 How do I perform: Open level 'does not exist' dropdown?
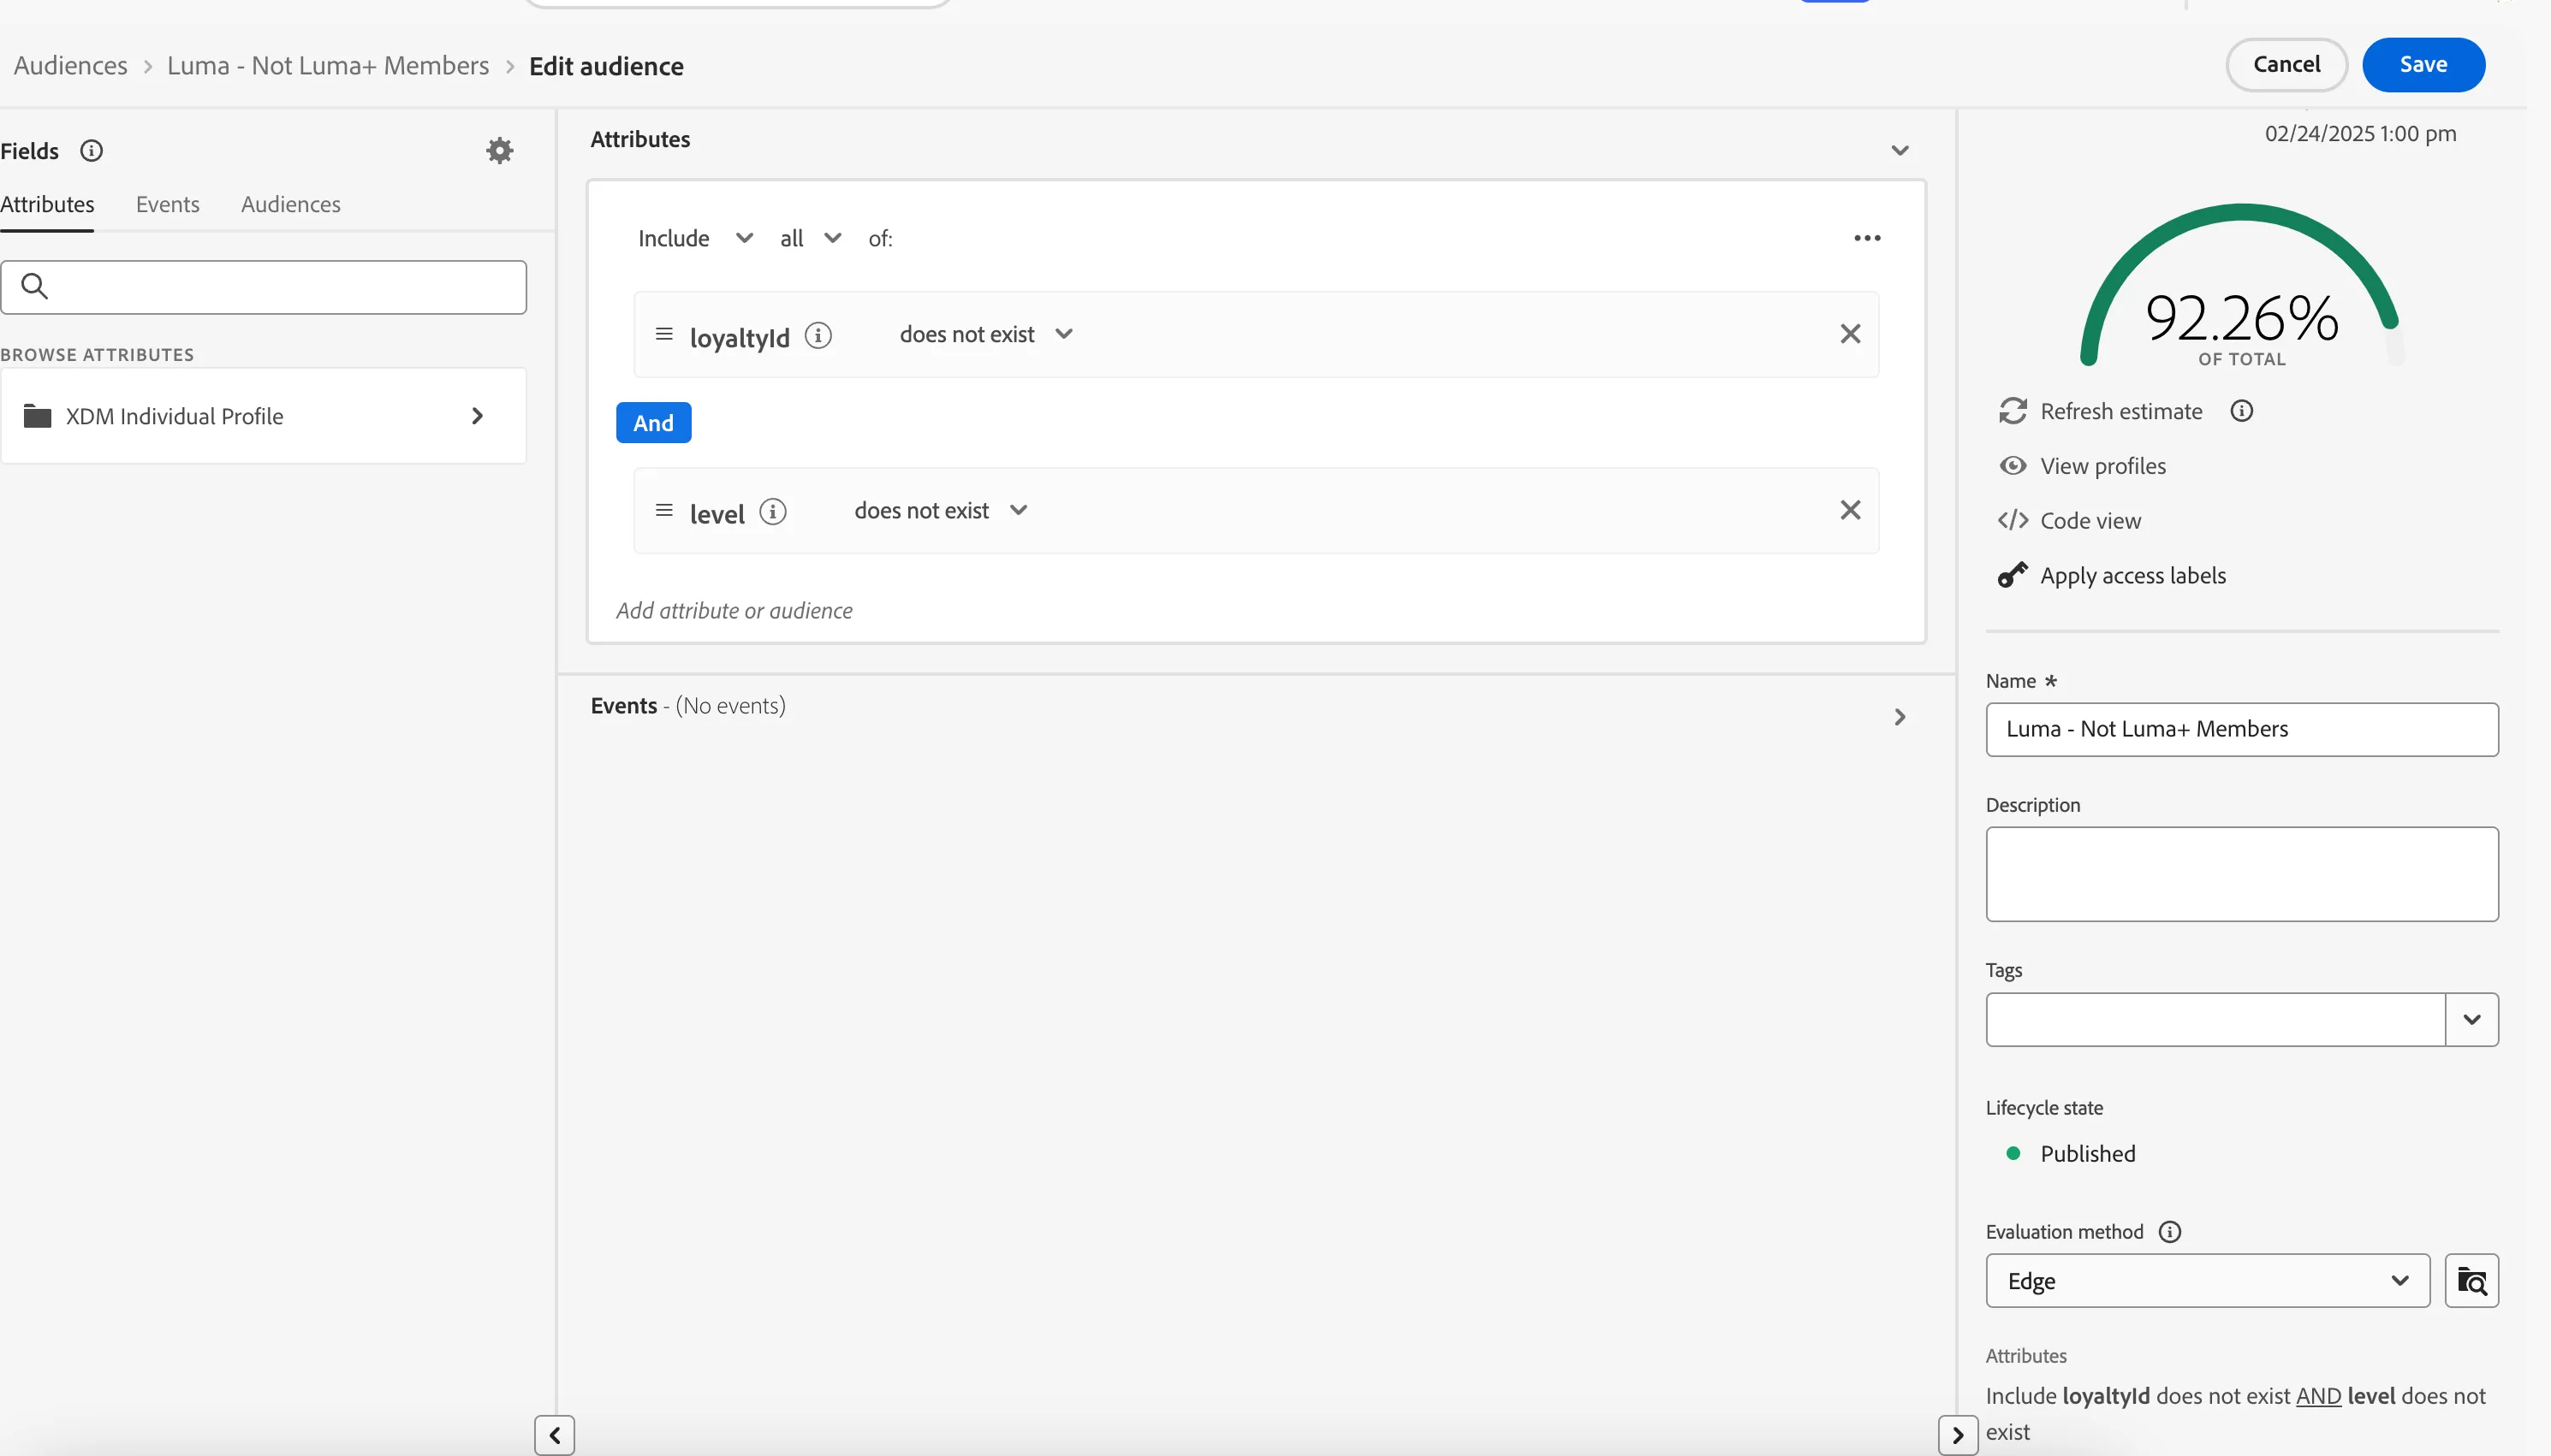click(x=941, y=510)
